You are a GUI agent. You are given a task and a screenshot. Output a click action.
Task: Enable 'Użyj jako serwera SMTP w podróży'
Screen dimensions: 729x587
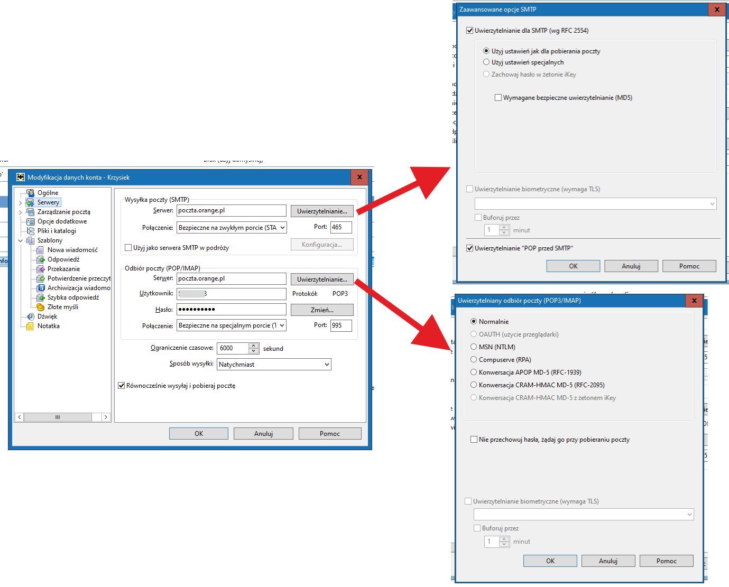click(x=128, y=247)
